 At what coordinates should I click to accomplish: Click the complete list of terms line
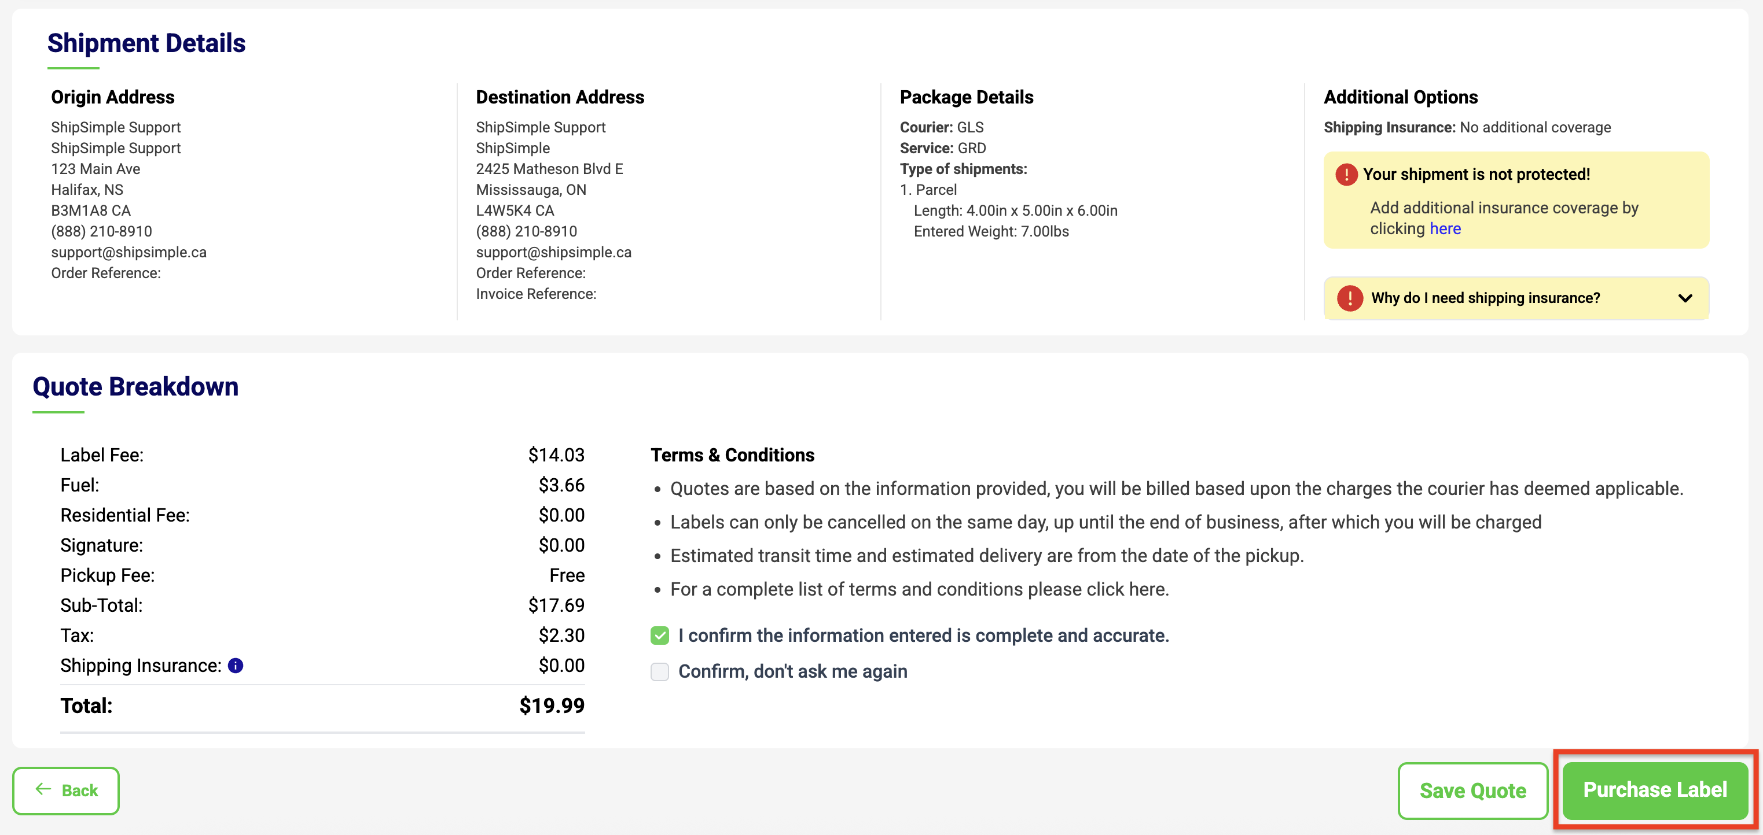919,589
